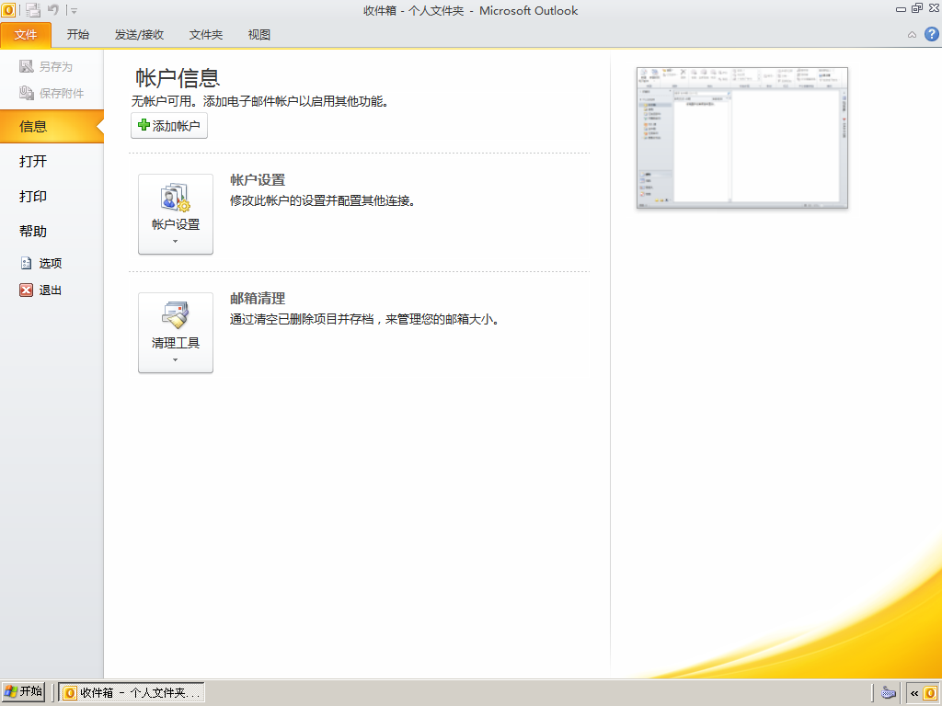Click the Outlook application icon in title bar

pyautogui.click(x=8, y=9)
